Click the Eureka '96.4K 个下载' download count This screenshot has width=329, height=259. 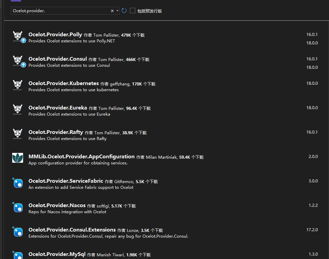pyautogui.click(x=138, y=108)
